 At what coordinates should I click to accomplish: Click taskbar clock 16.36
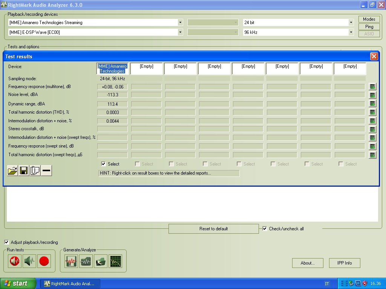pos(376,284)
